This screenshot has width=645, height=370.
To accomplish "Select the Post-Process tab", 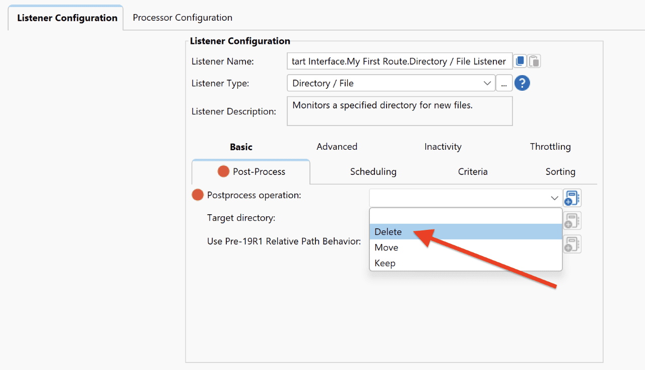I will [x=251, y=172].
